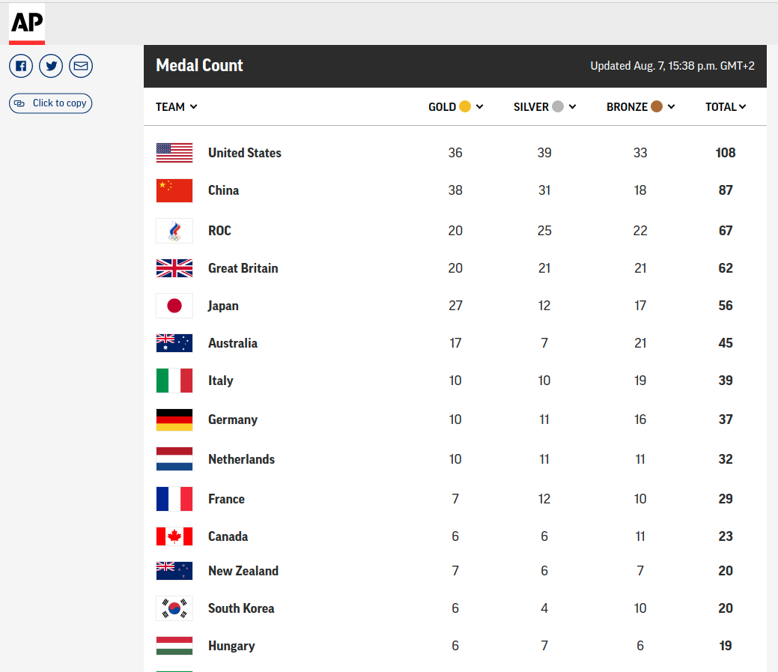Expand the BRONZE sort chevron

[x=672, y=106]
